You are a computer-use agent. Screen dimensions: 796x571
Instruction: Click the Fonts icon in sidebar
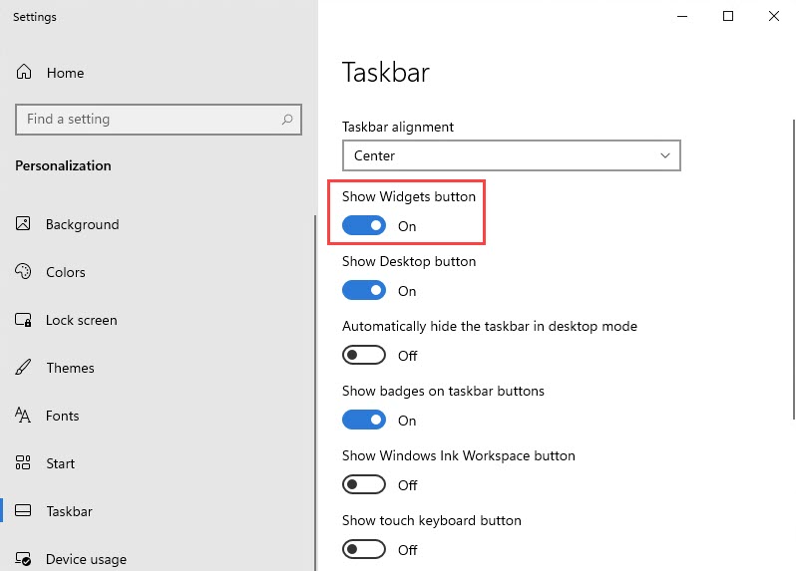click(23, 415)
